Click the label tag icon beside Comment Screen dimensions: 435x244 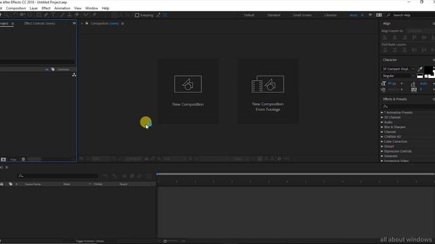pos(53,69)
